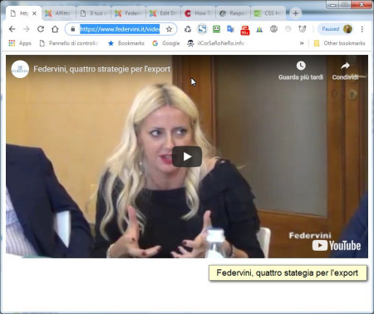Bookmark this page with the star icon
The width and height of the screenshot is (374, 314).
point(169,29)
